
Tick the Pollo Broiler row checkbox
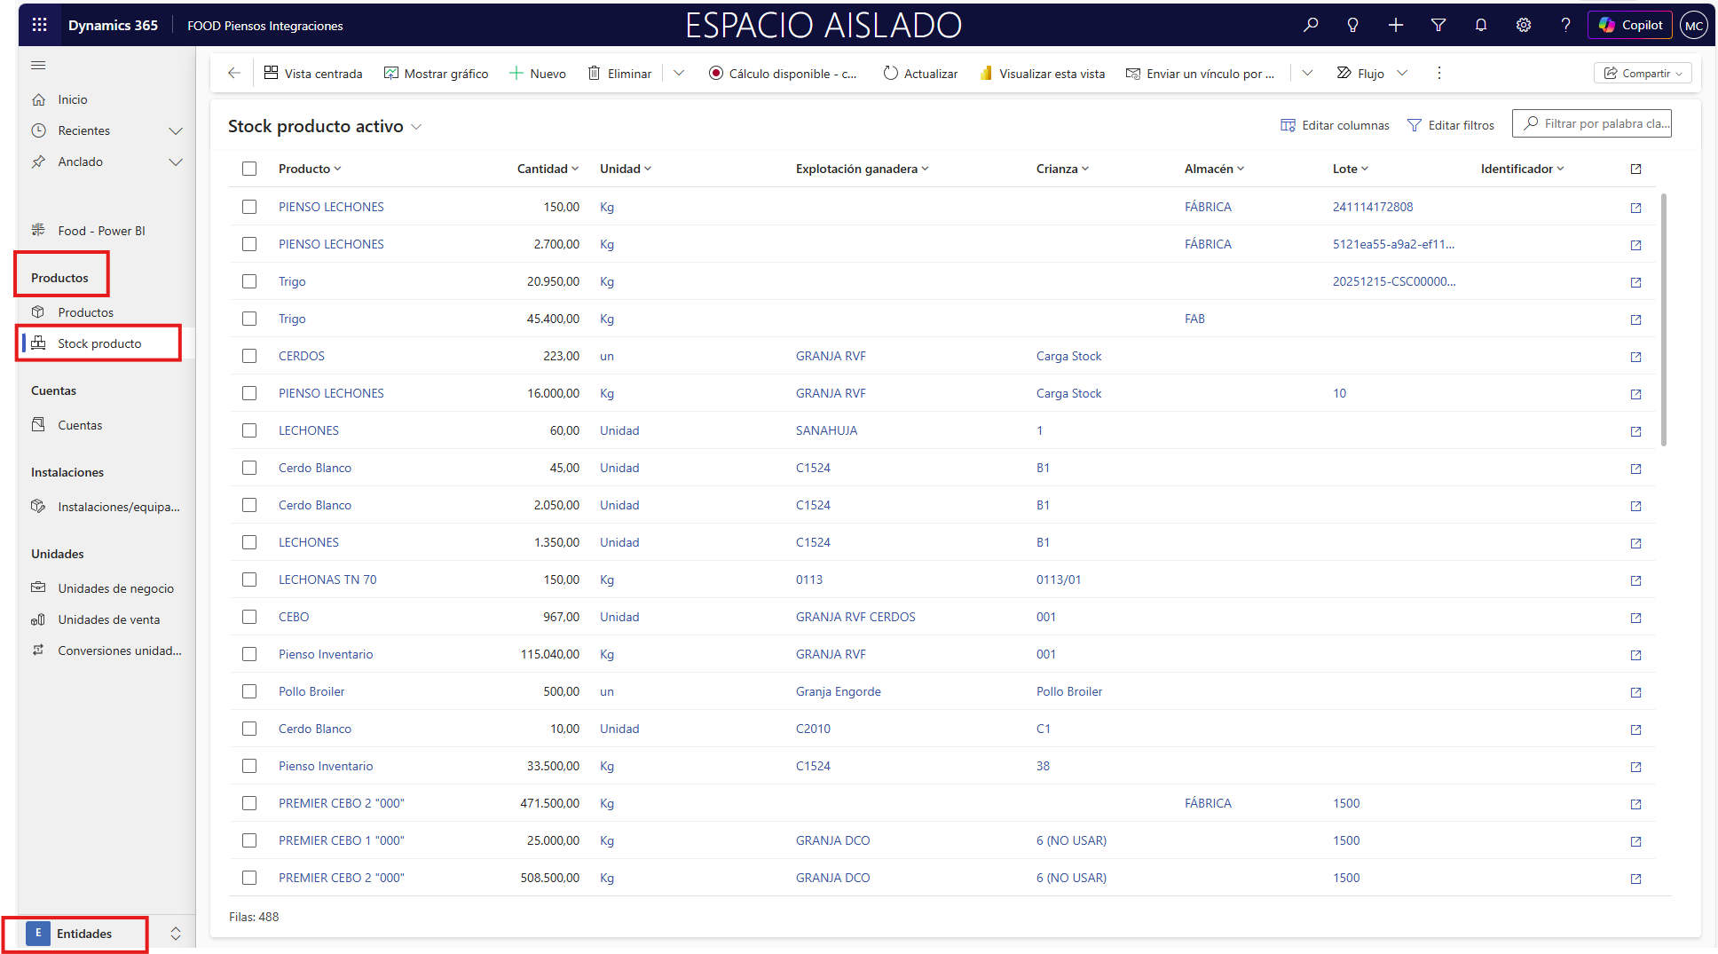tap(249, 691)
